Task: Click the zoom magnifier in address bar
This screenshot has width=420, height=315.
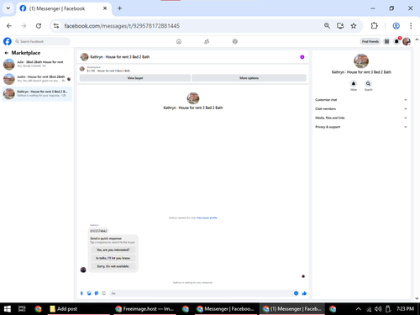Action: 327,26
